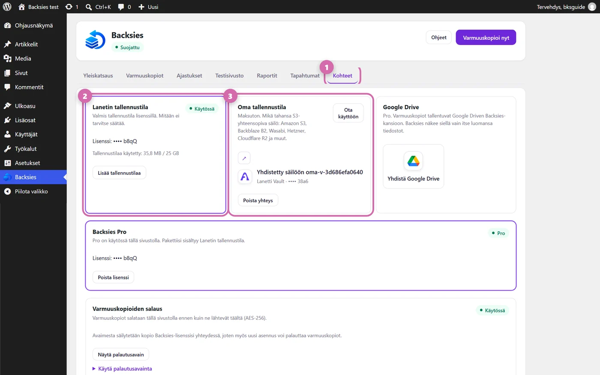Open the Ohjeet help button
This screenshot has width=600, height=375.
click(439, 37)
